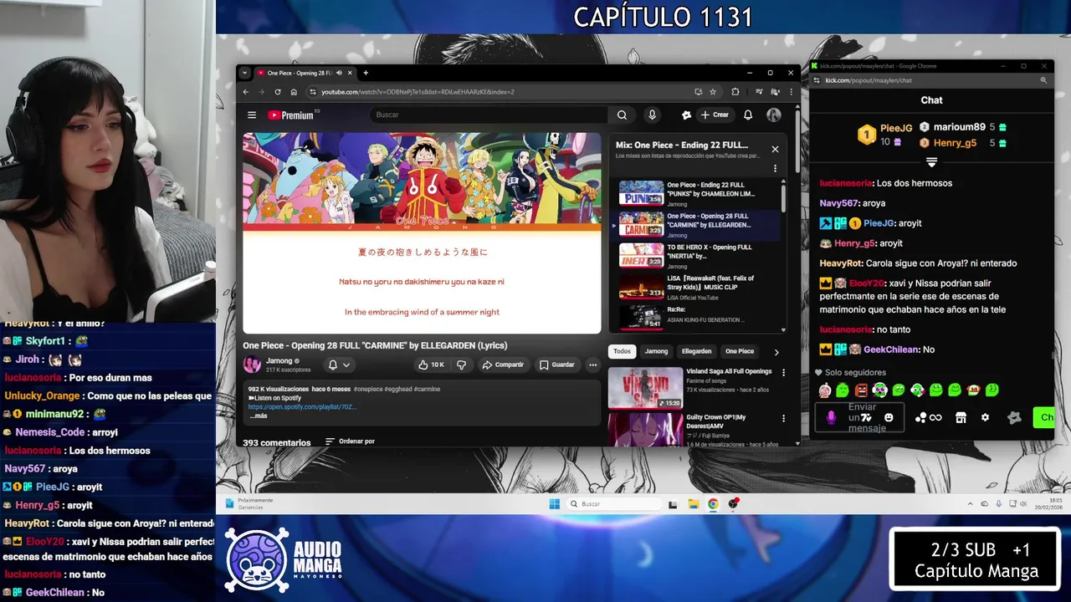This screenshot has height=602, width=1071.
Task: Open the Windows Start menu
Action: coord(554,504)
